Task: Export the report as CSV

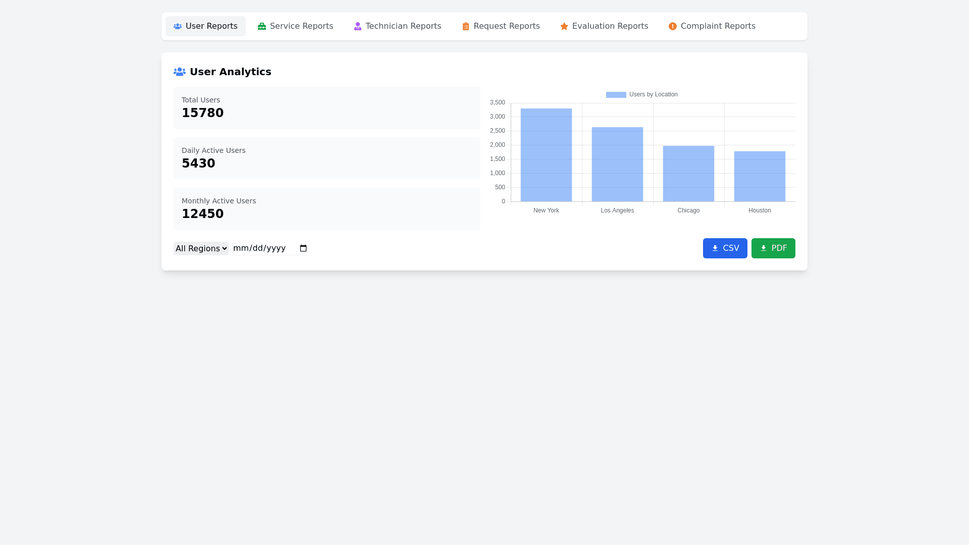Action: 725,248
